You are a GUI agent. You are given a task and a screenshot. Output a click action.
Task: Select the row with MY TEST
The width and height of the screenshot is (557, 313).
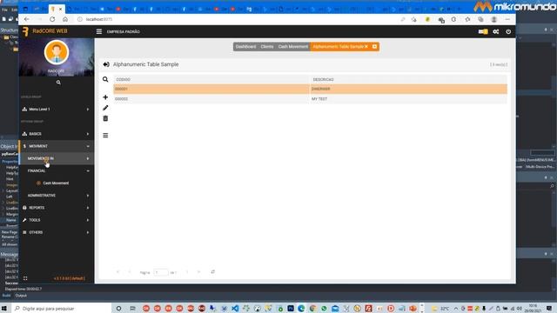coord(310,99)
